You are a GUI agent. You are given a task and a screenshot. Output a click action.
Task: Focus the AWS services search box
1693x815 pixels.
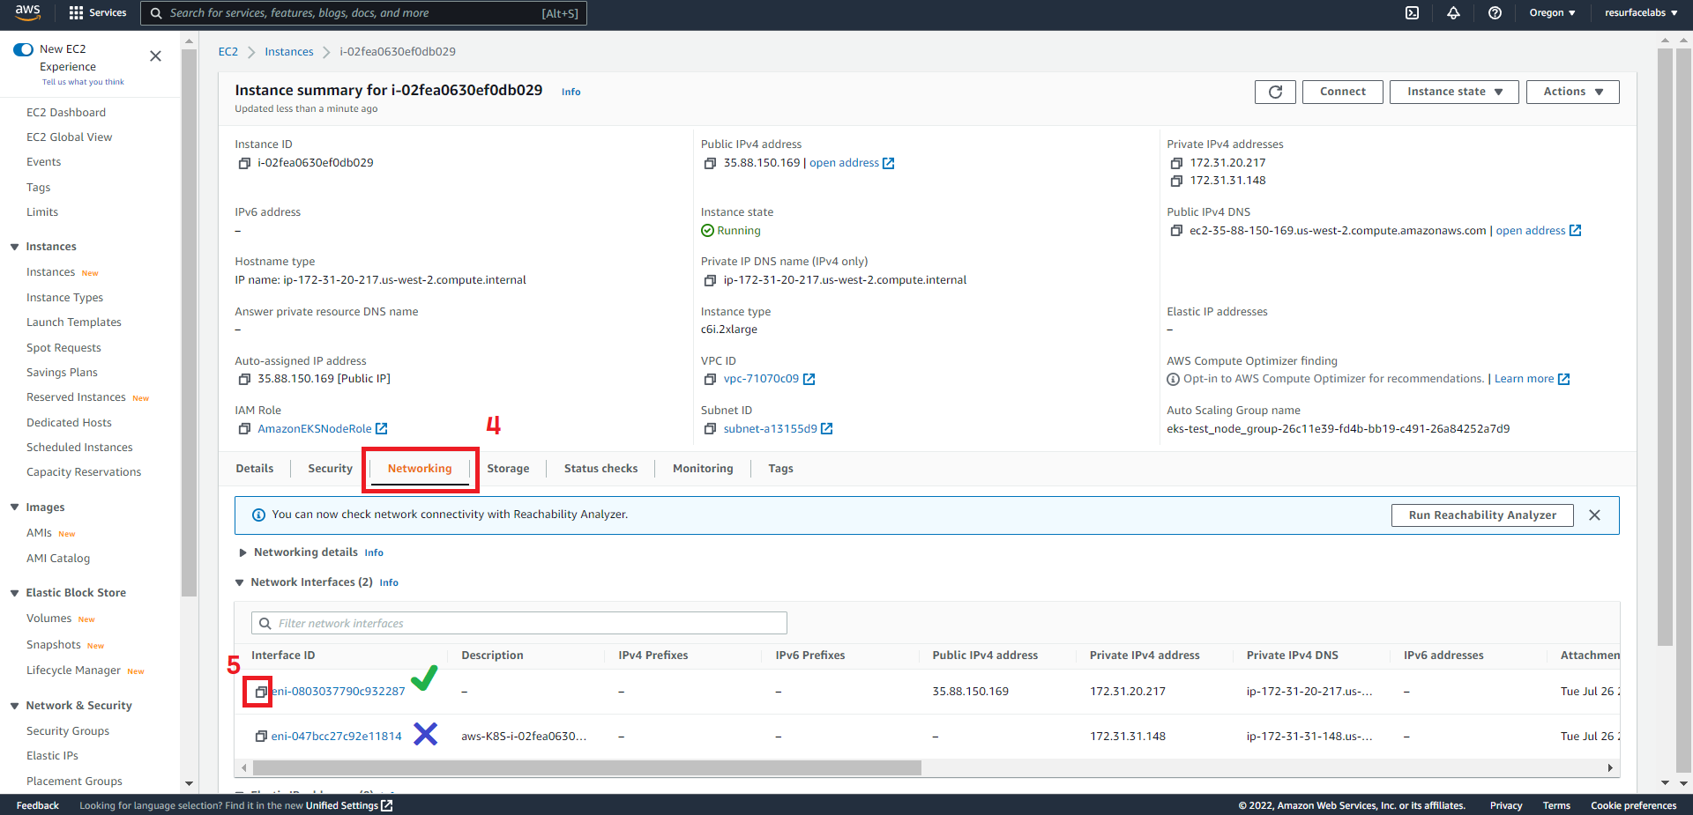tap(363, 13)
